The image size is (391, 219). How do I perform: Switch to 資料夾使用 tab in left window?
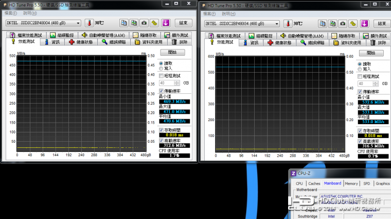pos(149,42)
